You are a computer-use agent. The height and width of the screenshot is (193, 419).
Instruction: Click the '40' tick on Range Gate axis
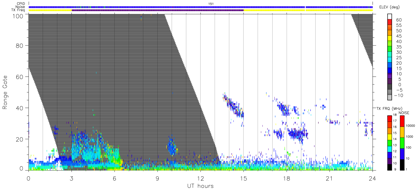pos(20,108)
